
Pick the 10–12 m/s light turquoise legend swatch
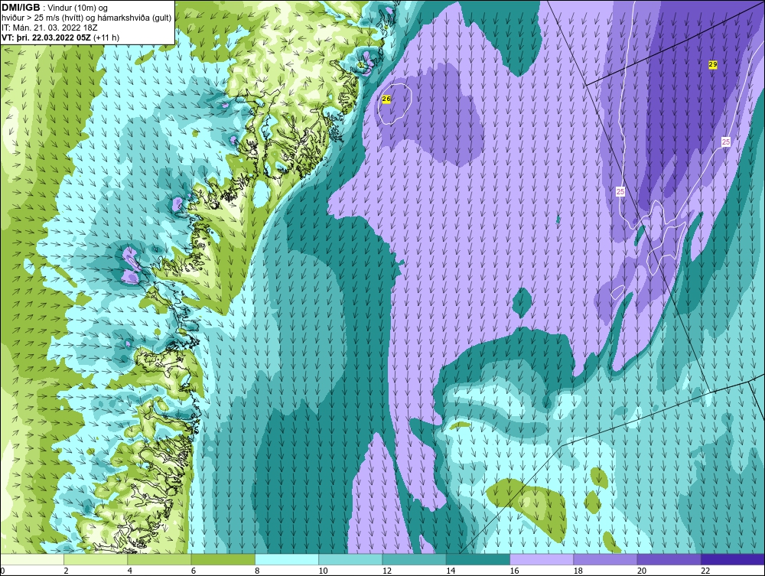coord(350,559)
